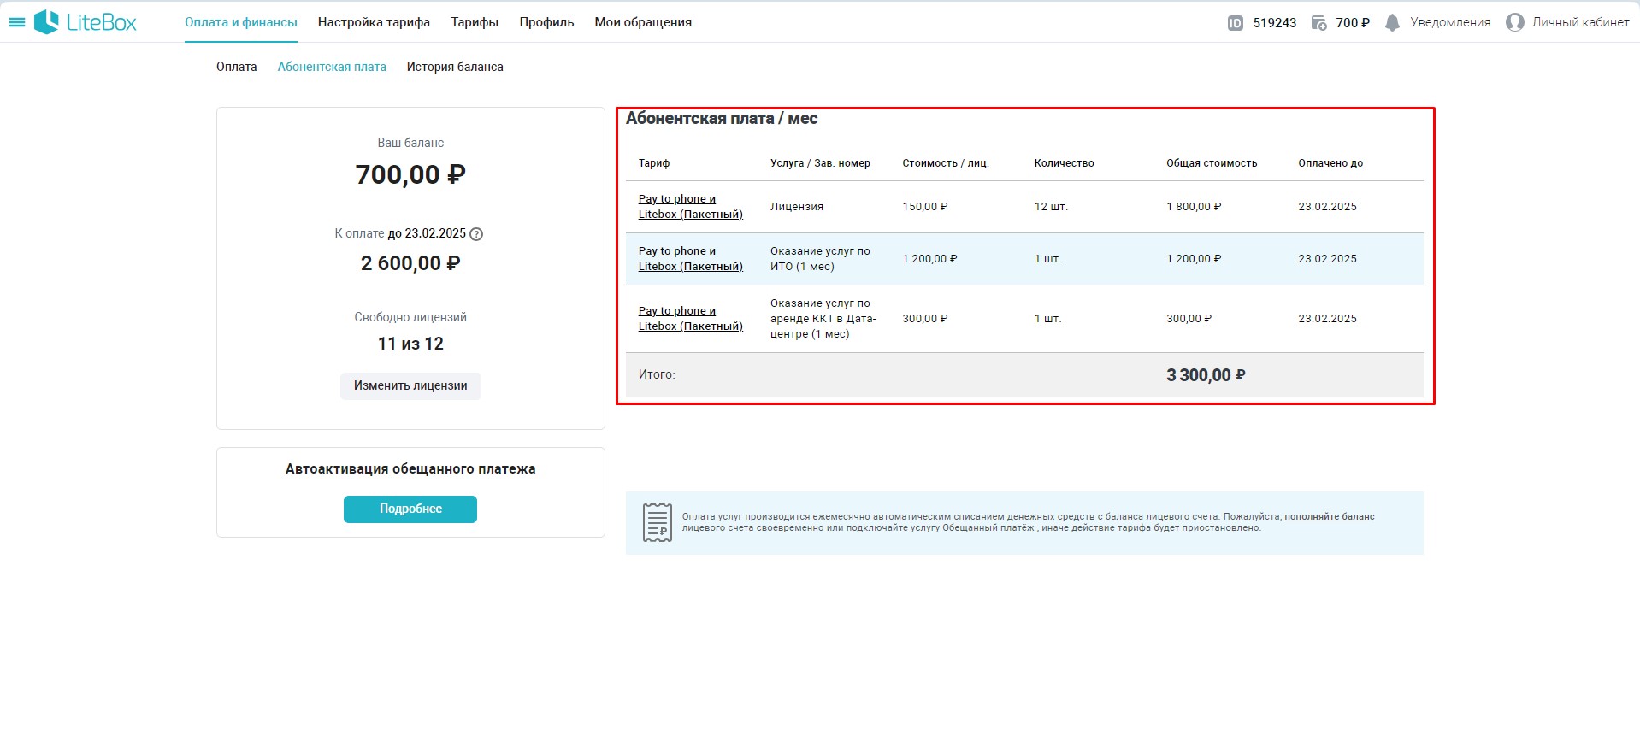Click total cost 1 800,00 ₽
Viewport: 1640px width, 753px height.
pyautogui.click(x=1194, y=207)
